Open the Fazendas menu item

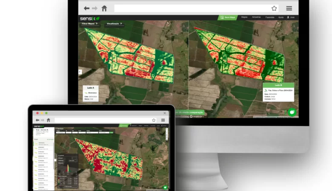tap(269, 17)
